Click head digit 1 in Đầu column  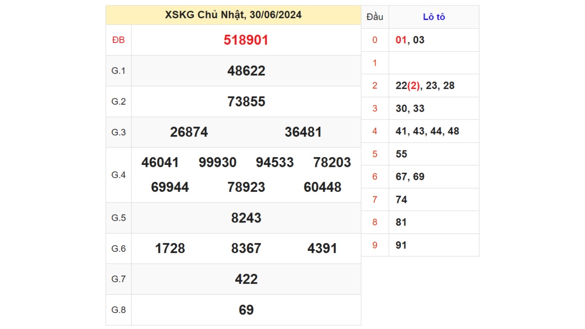375,63
